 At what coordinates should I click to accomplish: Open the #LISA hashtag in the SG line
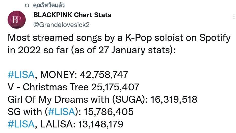61,112
